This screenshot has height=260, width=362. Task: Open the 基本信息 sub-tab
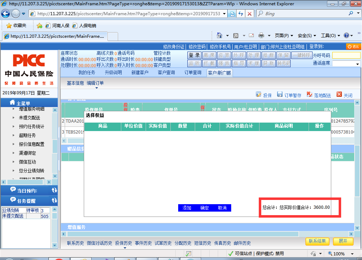point(75,83)
